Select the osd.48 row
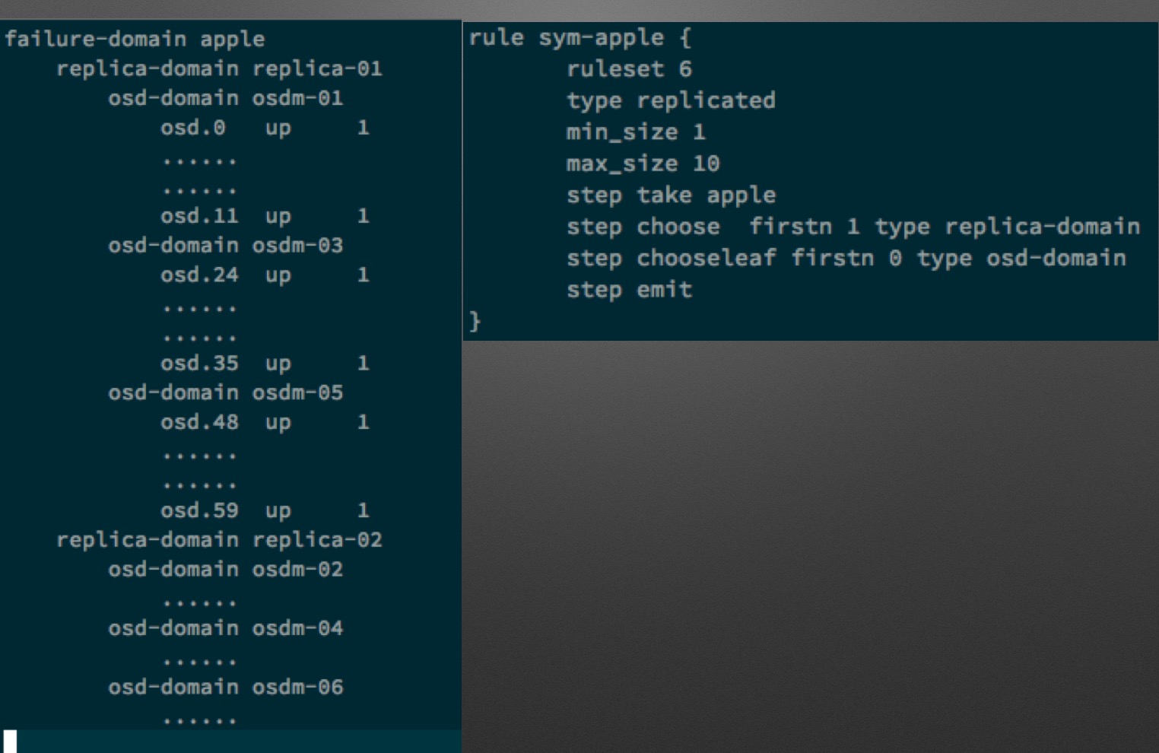1159x753 pixels. click(265, 422)
